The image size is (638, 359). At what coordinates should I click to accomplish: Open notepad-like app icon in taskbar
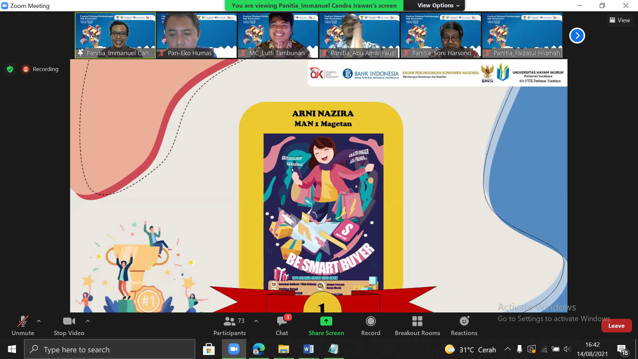pyautogui.click(x=333, y=349)
